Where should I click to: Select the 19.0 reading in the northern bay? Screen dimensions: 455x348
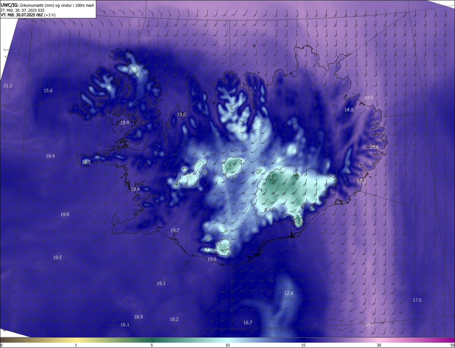click(x=181, y=115)
